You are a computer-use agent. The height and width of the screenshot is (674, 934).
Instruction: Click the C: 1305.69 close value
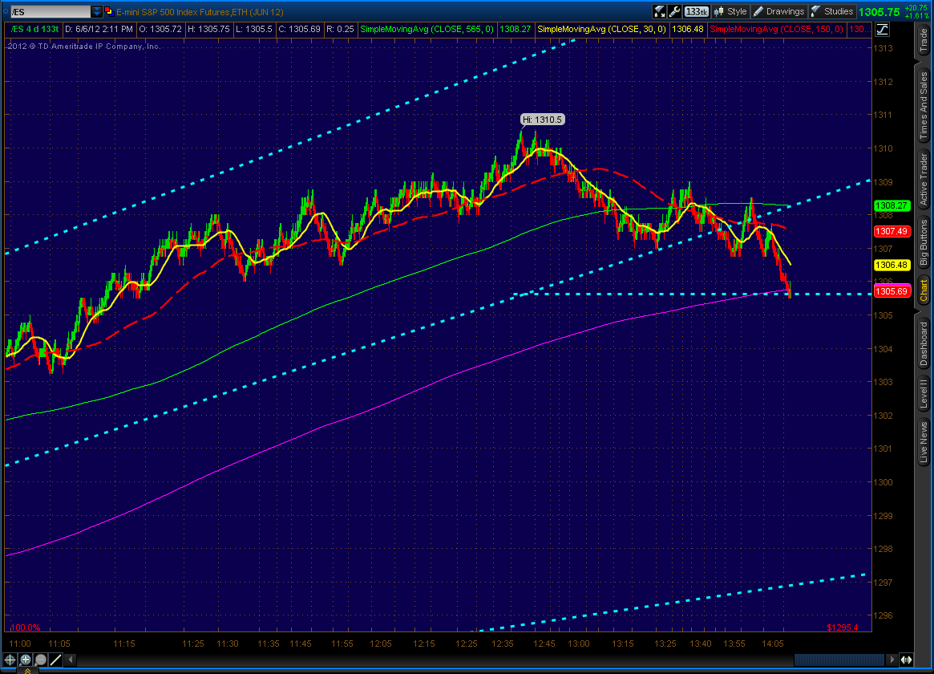(x=300, y=29)
